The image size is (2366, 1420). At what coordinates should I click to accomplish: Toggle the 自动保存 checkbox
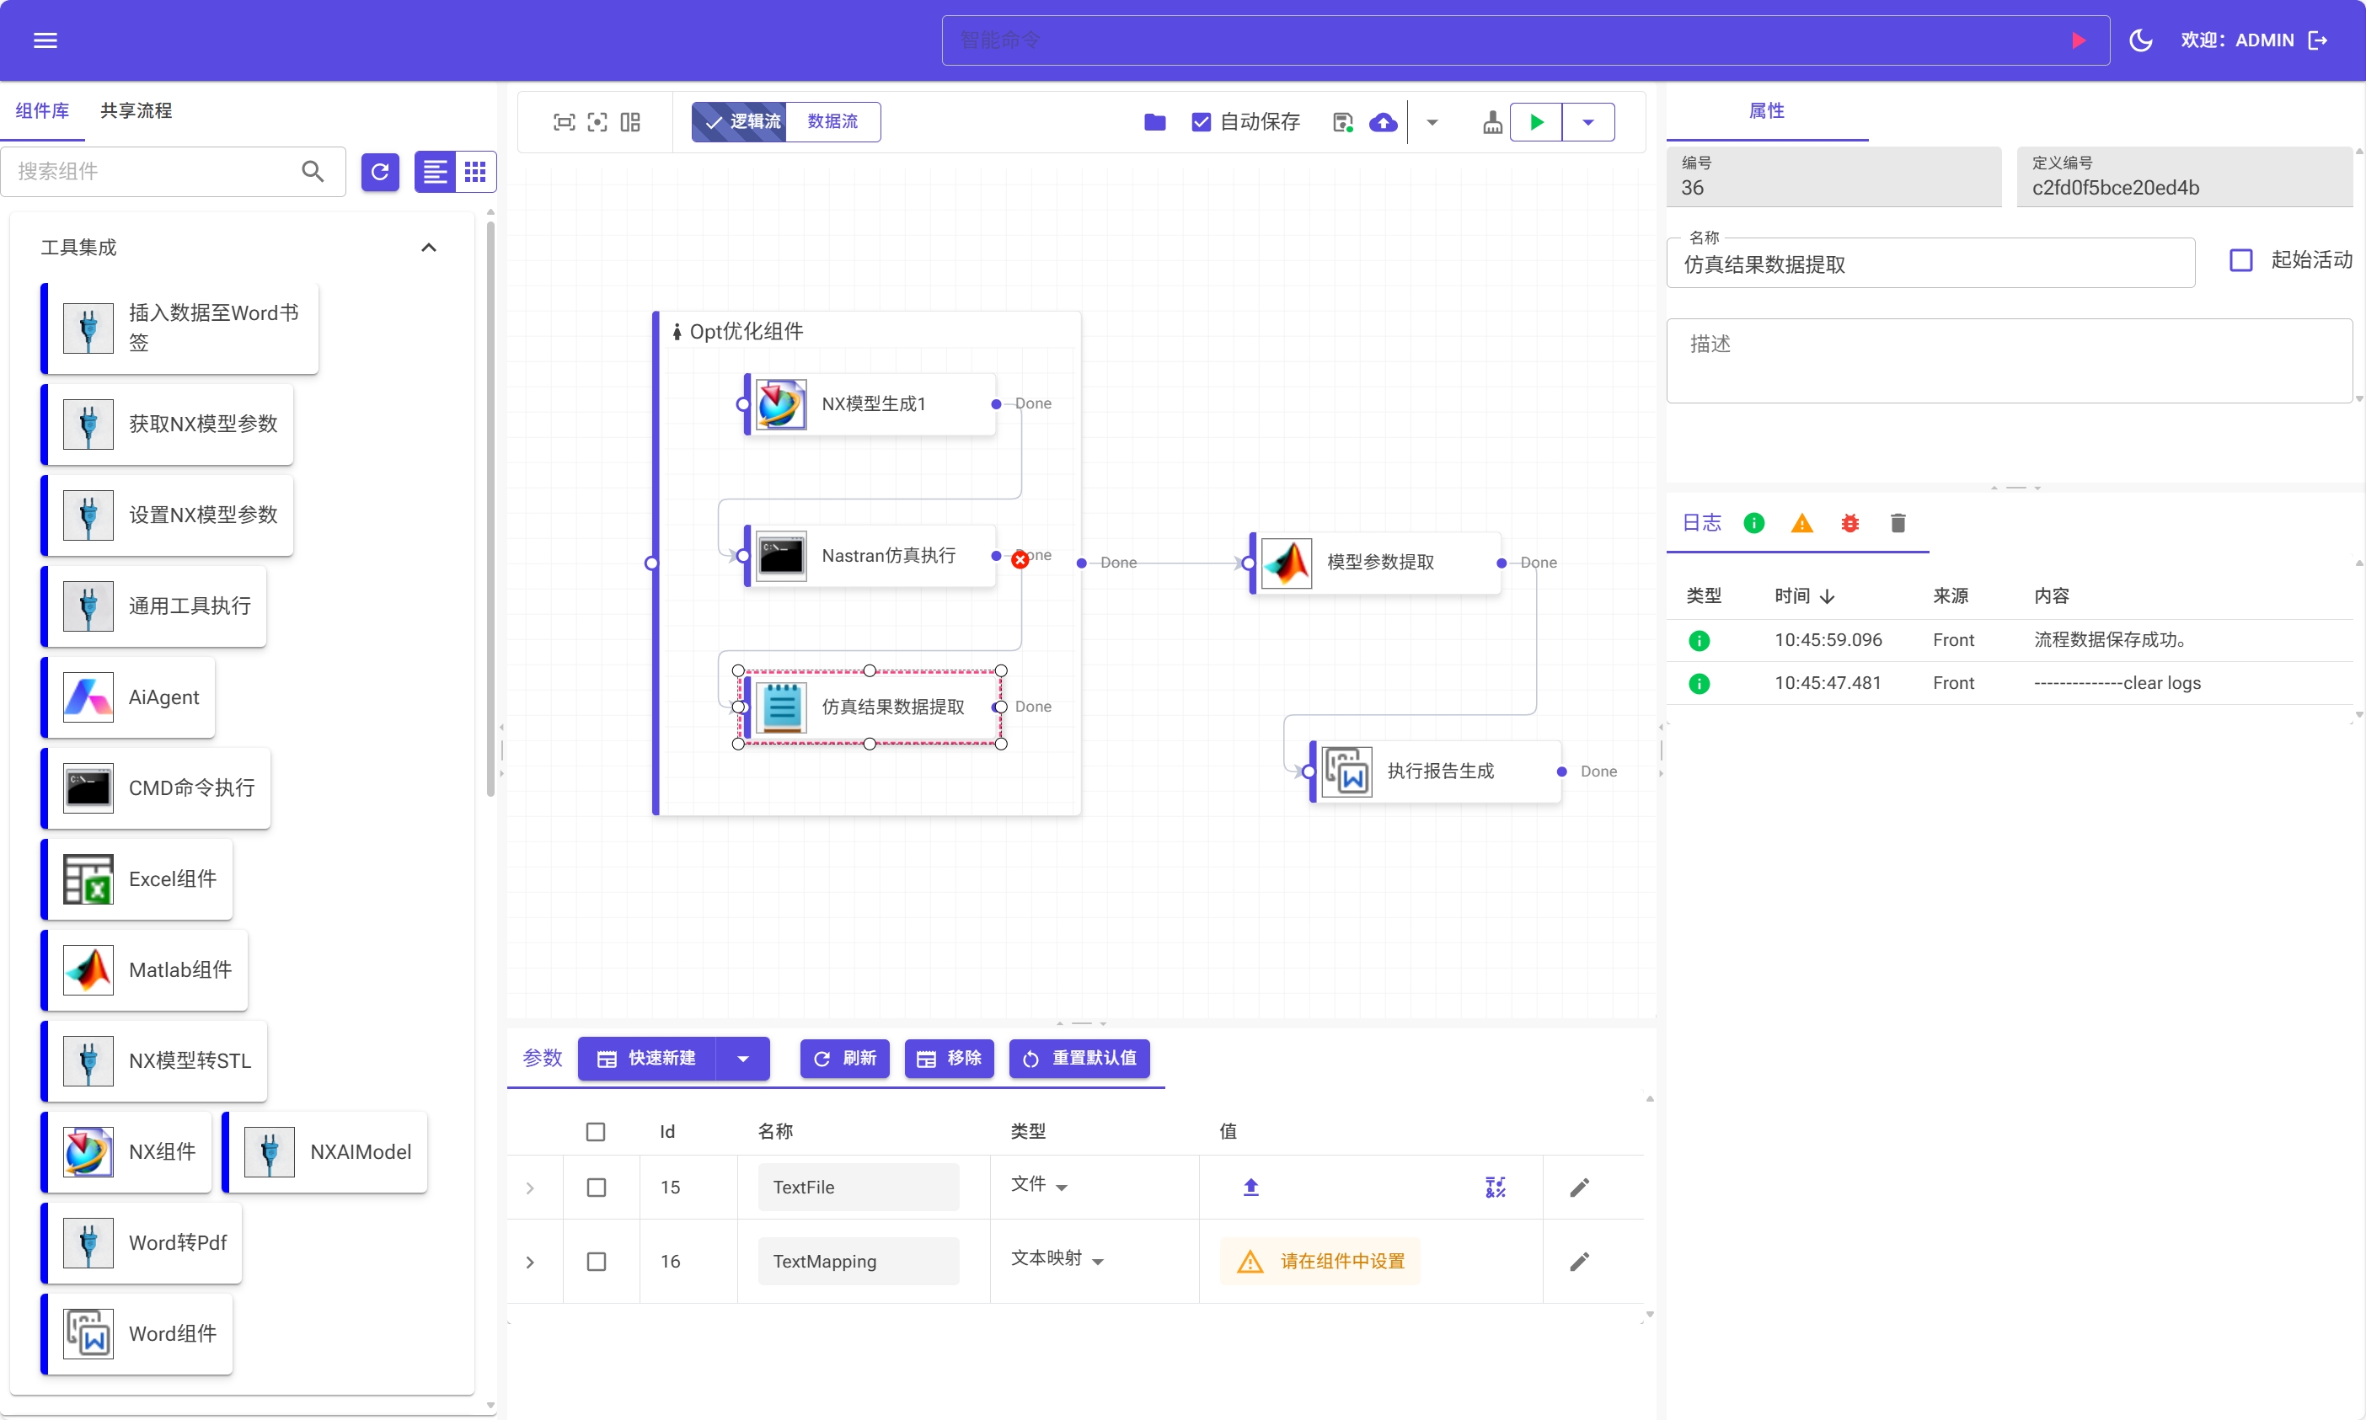point(1200,121)
